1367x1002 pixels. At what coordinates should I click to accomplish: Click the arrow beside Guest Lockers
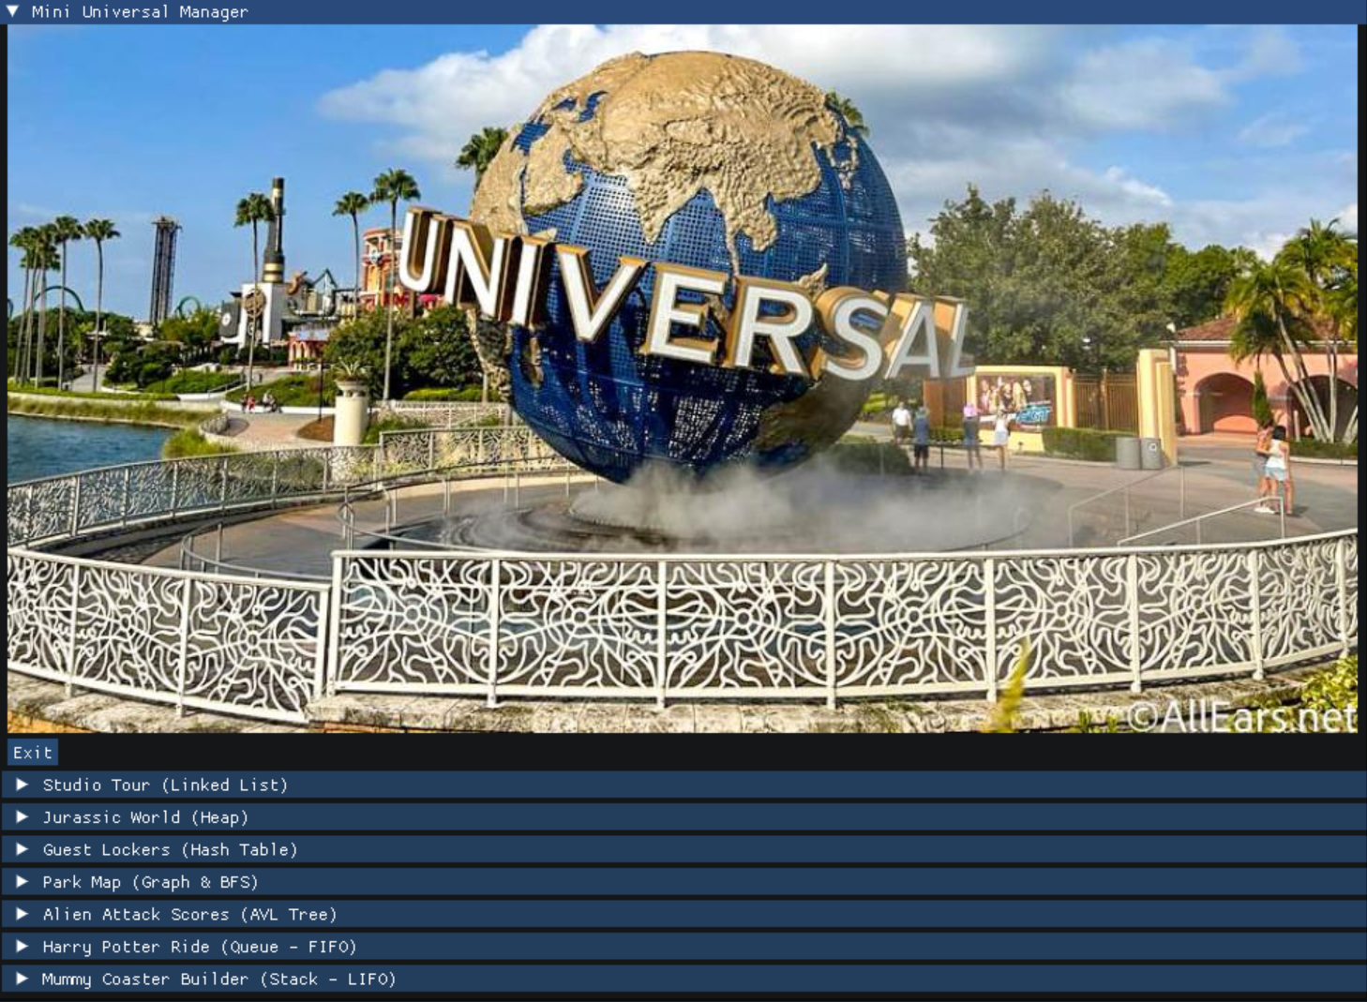pyautogui.click(x=22, y=849)
